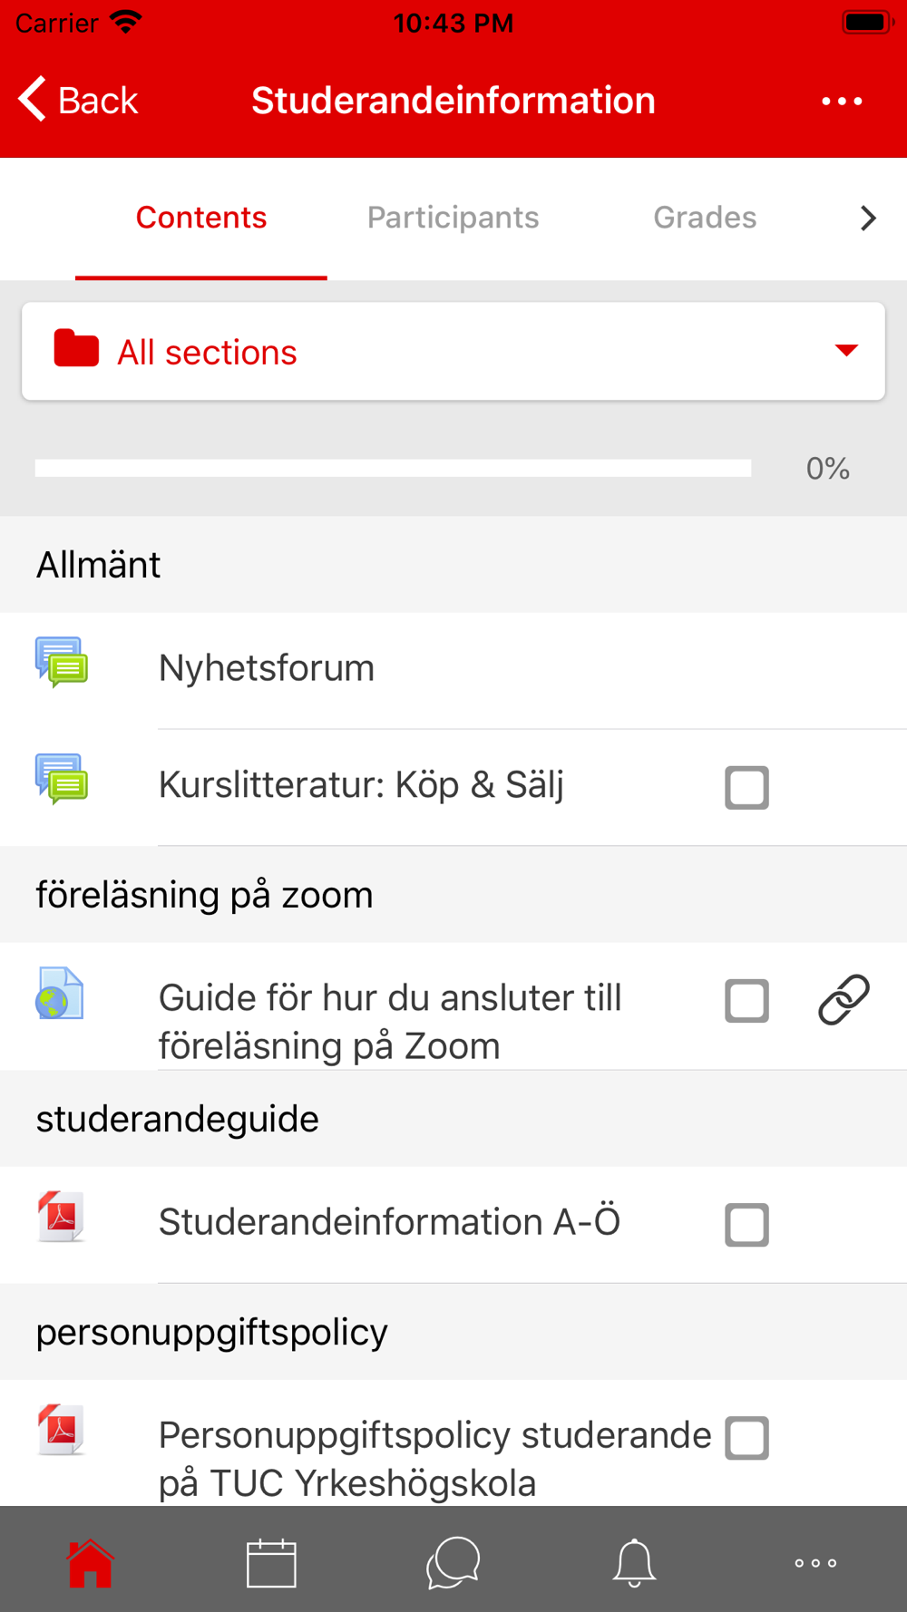Image resolution: width=907 pixels, height=1612 pixels.
Task: Go back using the Back button
Action: pos(79,100)
